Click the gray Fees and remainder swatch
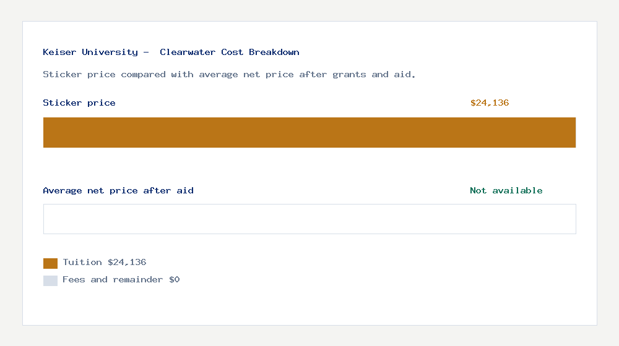 50,281
